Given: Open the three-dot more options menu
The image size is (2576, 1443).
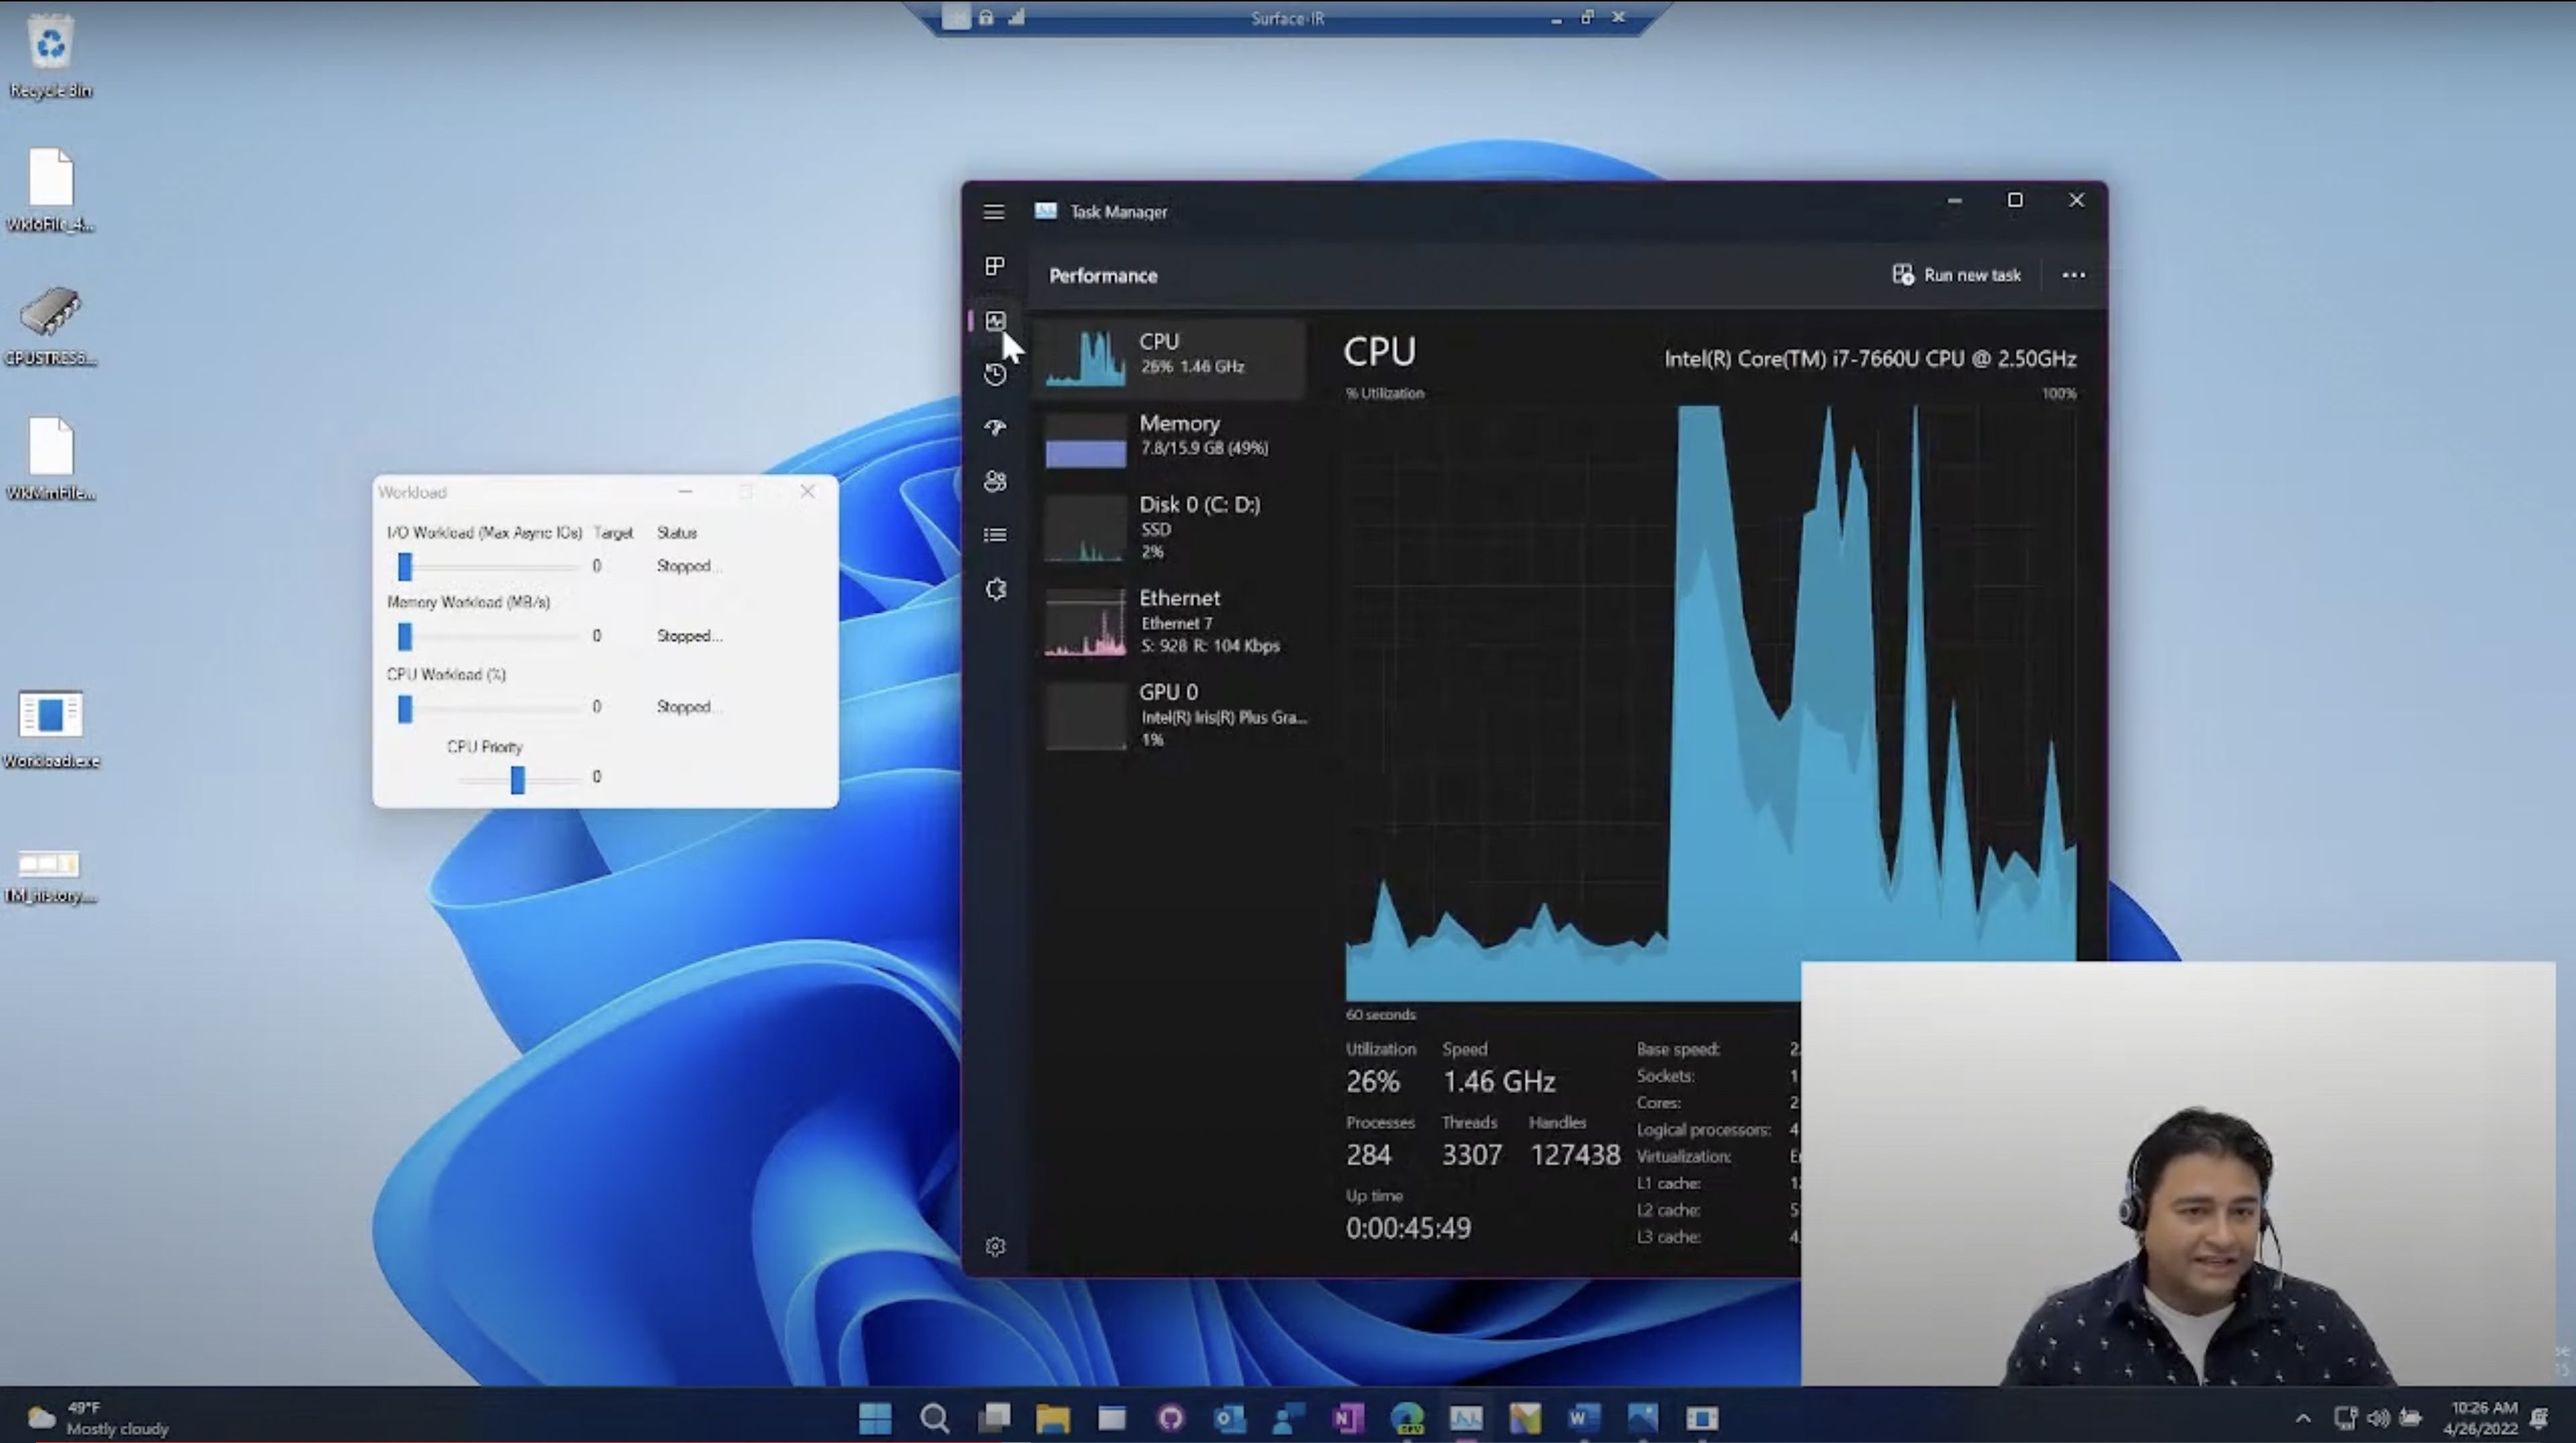Looking at the screenshot, I should click(x=2073, y=275).
